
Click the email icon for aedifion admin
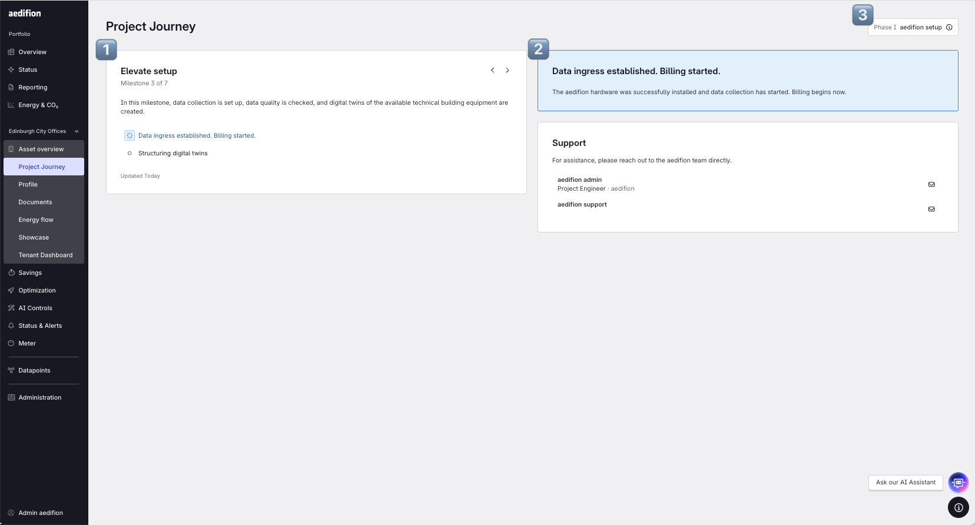[931, 184]
